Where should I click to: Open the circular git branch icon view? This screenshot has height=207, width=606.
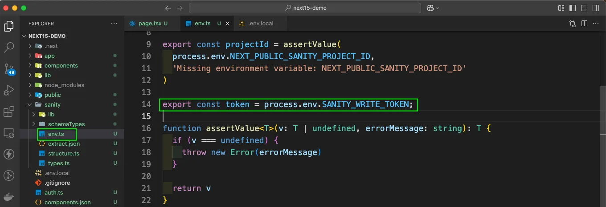click(8, 175)
